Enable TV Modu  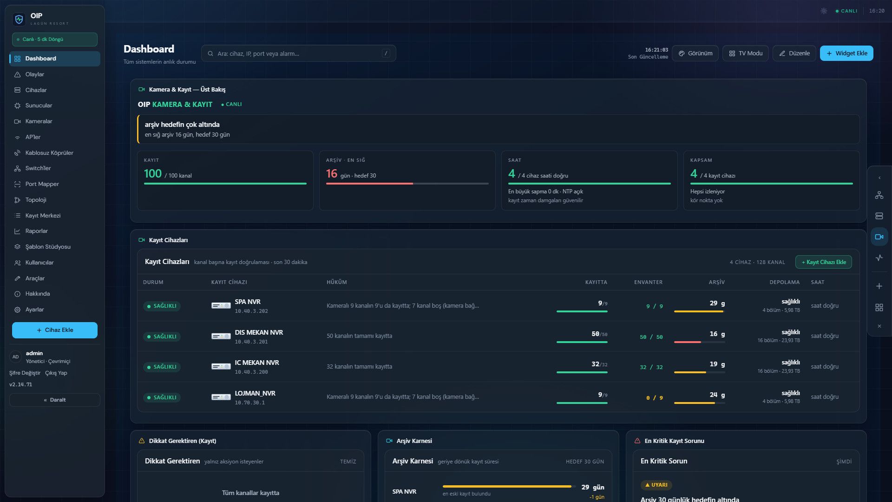746,53
